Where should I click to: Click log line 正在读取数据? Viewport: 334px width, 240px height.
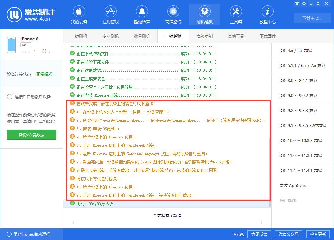[143, 70]
